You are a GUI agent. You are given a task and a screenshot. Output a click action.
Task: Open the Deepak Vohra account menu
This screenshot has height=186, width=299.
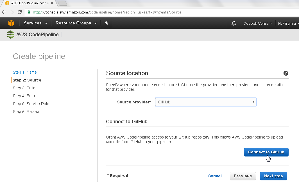258,23
